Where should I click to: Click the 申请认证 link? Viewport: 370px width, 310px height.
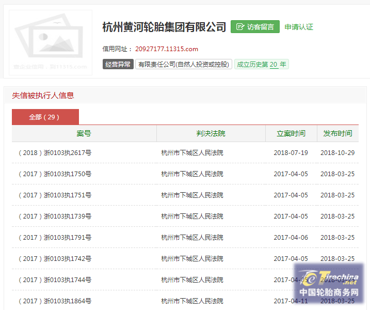point(299,27)
